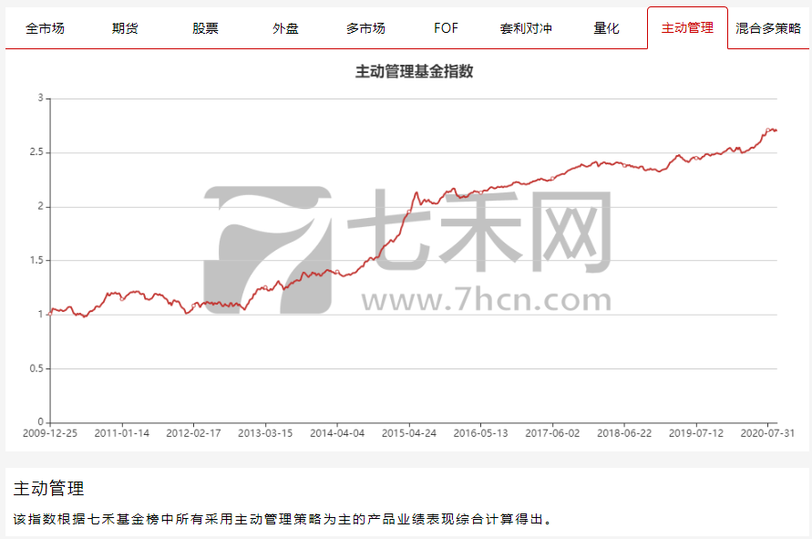Open the 量化 tab
Screen dimensions: 812x539
coord(607,28)
